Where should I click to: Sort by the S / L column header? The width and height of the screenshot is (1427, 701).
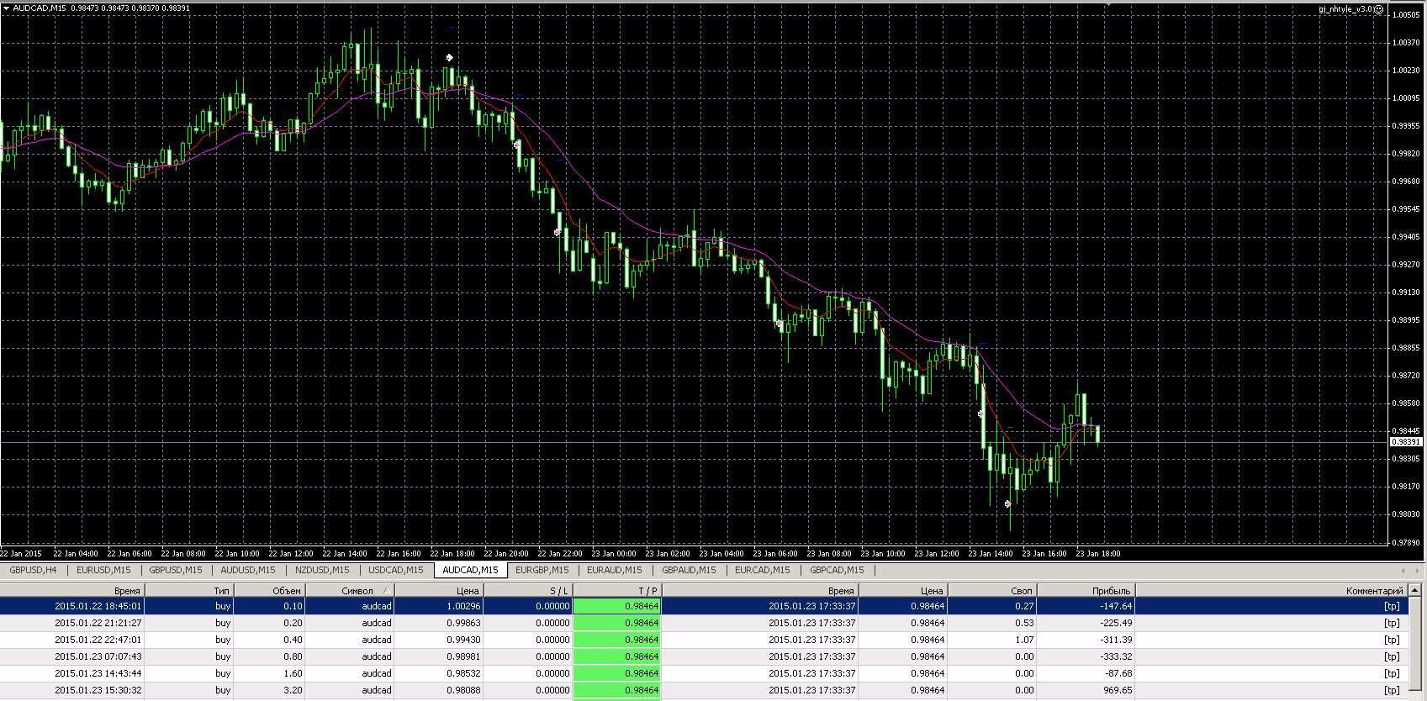tap(527, 591)
